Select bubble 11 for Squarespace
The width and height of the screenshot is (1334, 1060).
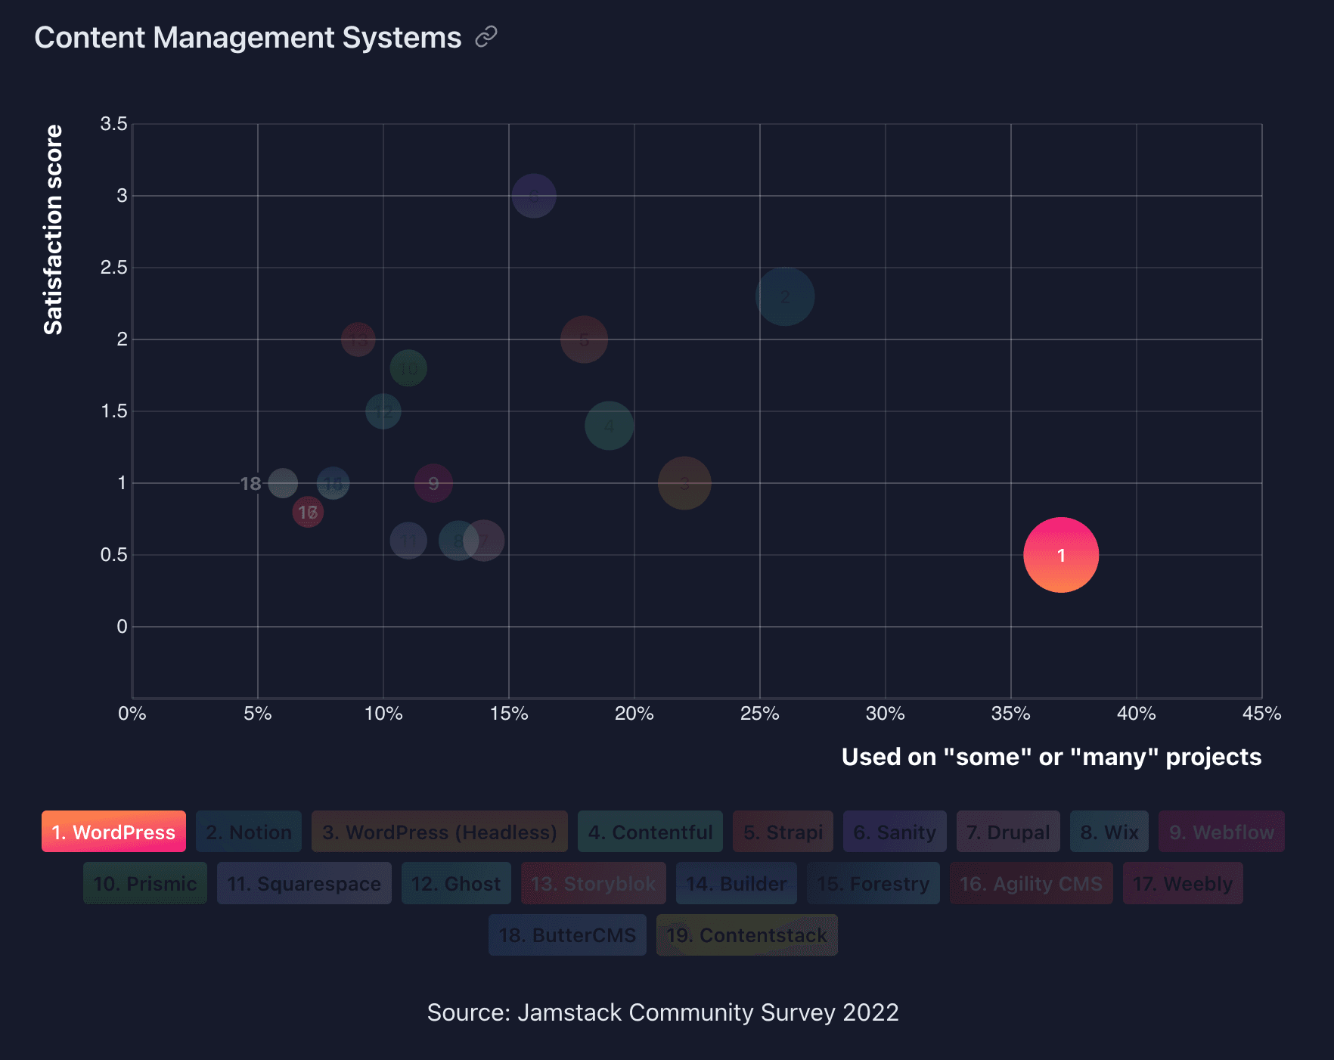pos(408,541)
